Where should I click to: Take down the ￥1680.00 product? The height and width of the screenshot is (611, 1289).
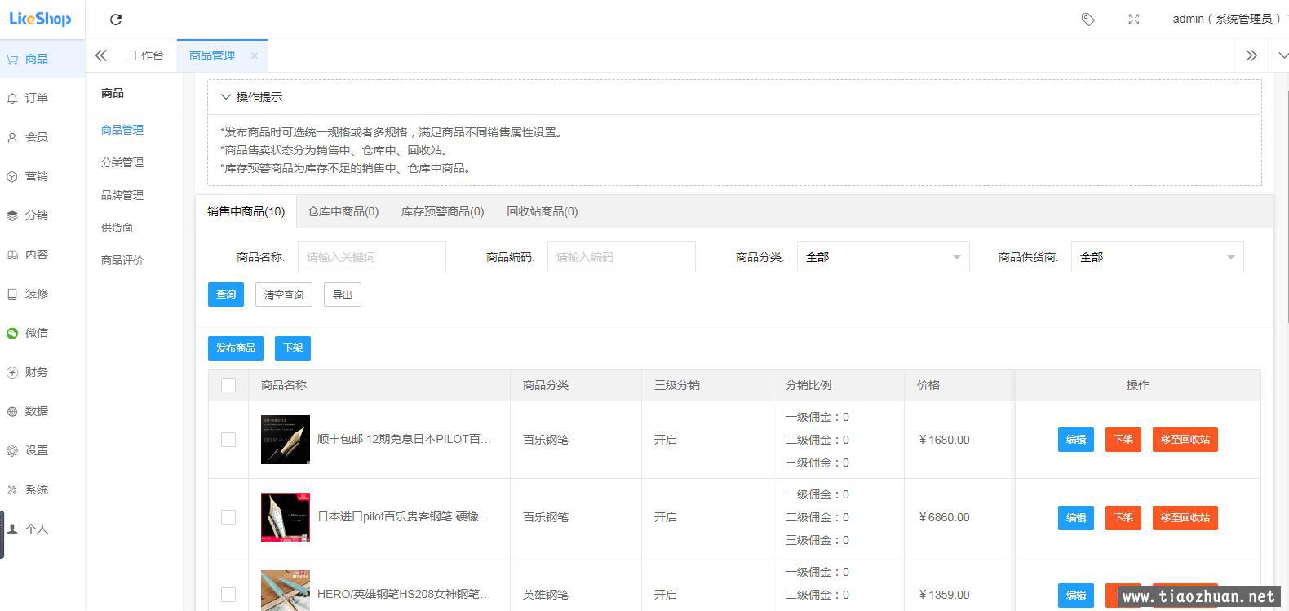(x=1123, y=440)
